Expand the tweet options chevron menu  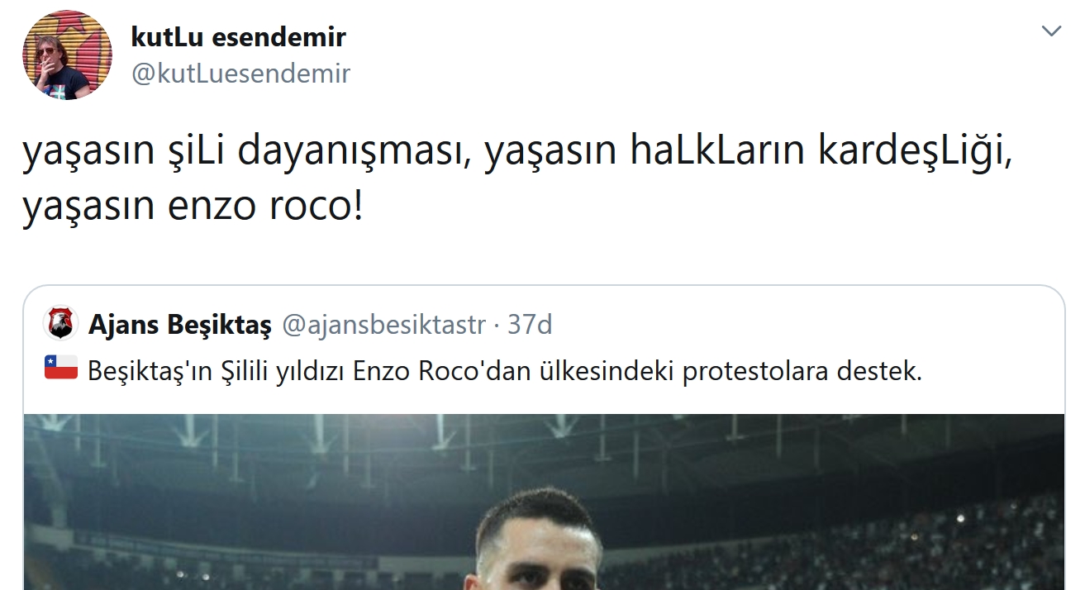(1051, 31)
